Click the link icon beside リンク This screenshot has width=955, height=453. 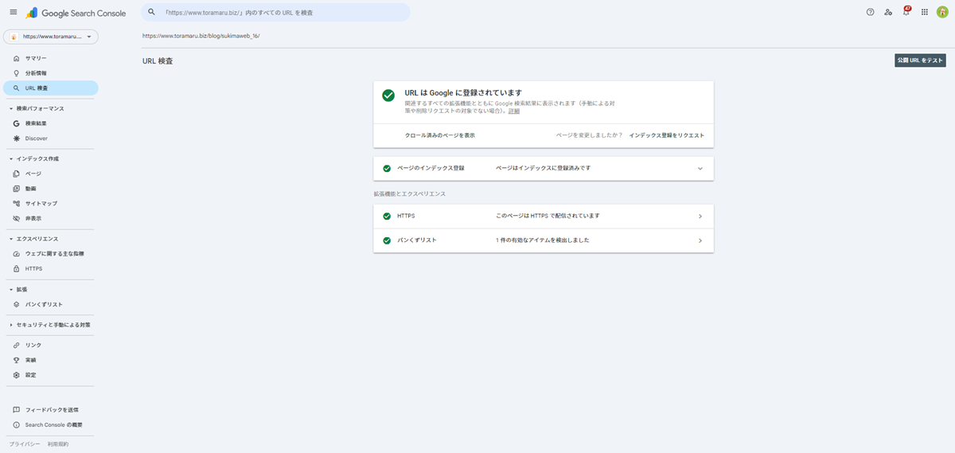[16, 345]
